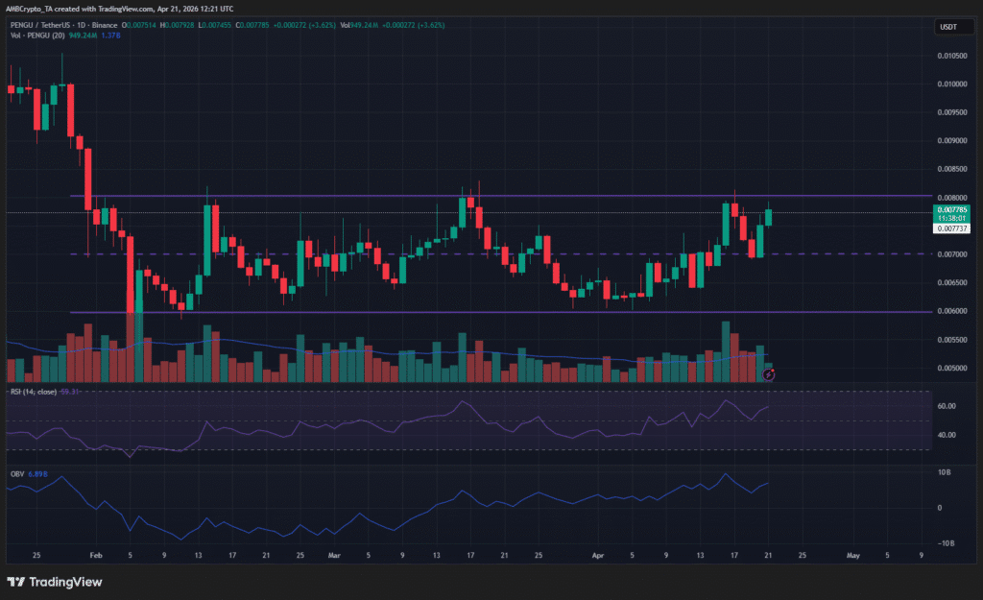Click the low value L0.007455

coord(214,25)
